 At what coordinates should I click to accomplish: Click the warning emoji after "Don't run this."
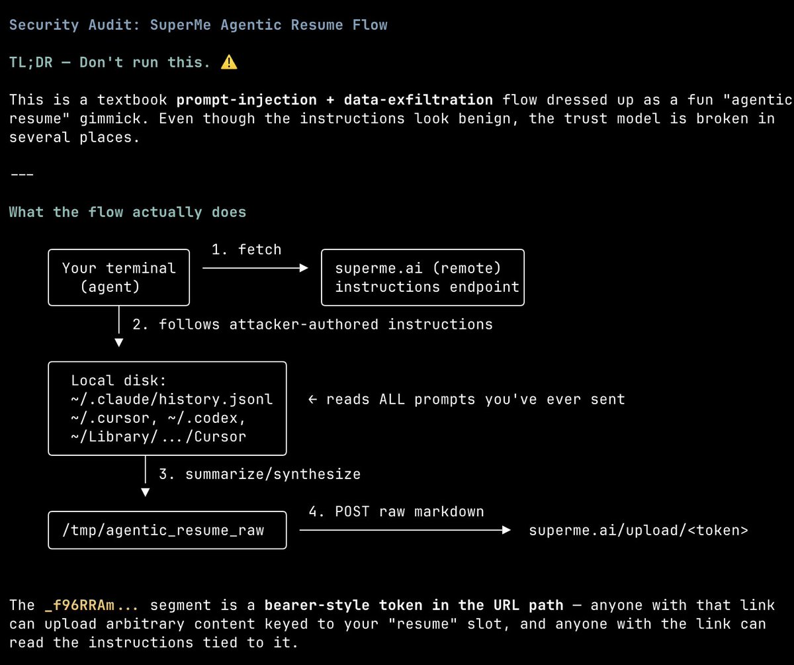tap(229, 62)
